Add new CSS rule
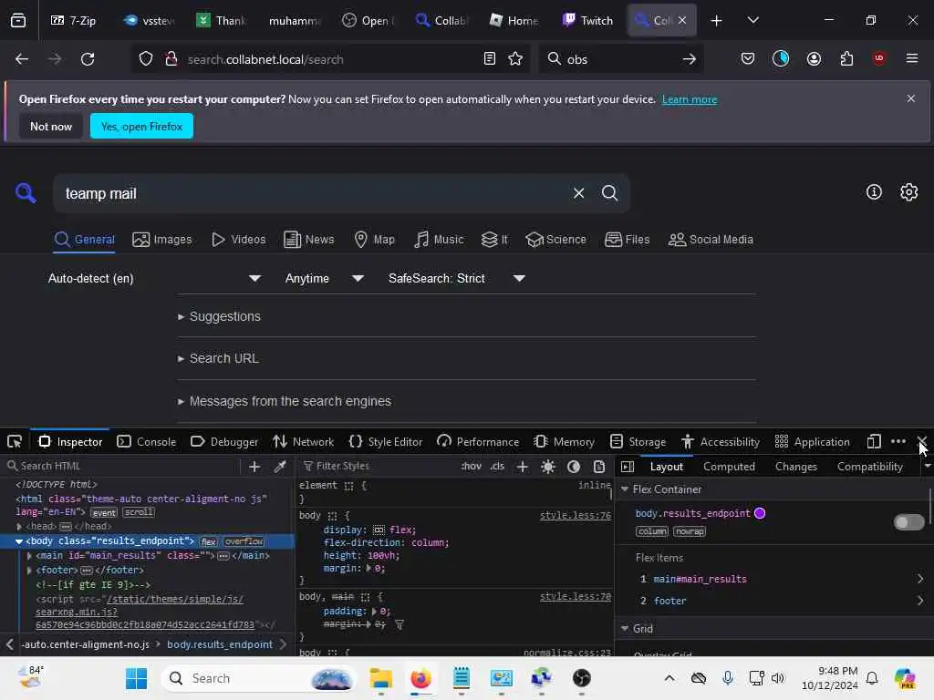 pos(523,467)
